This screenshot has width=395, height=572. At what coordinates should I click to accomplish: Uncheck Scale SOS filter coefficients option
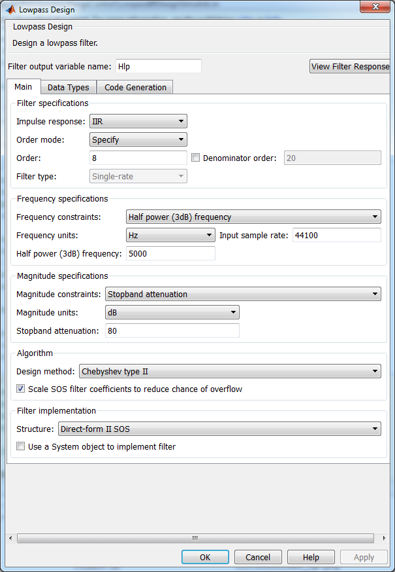point(21,389)
